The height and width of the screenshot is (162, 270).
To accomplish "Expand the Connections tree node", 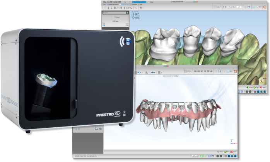I will pos(132,16).
